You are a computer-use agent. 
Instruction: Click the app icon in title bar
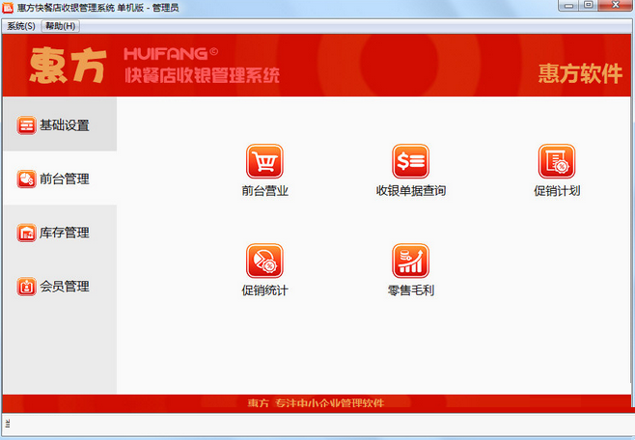tap(8, 8)
